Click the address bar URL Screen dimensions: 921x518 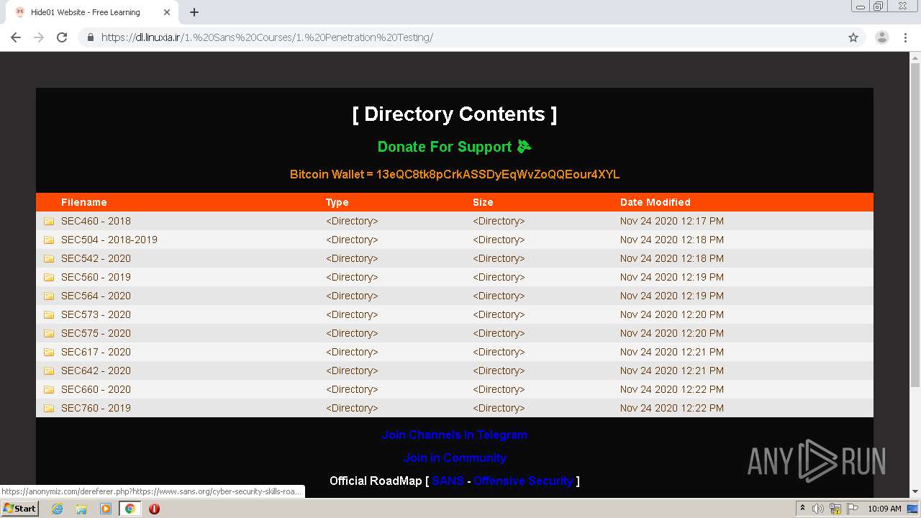pyautogui.click(x=267, y=37)
